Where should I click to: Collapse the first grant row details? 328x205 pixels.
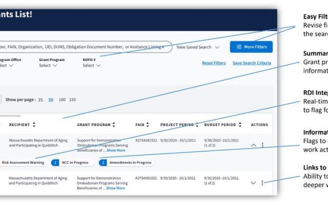click(253, 145)
